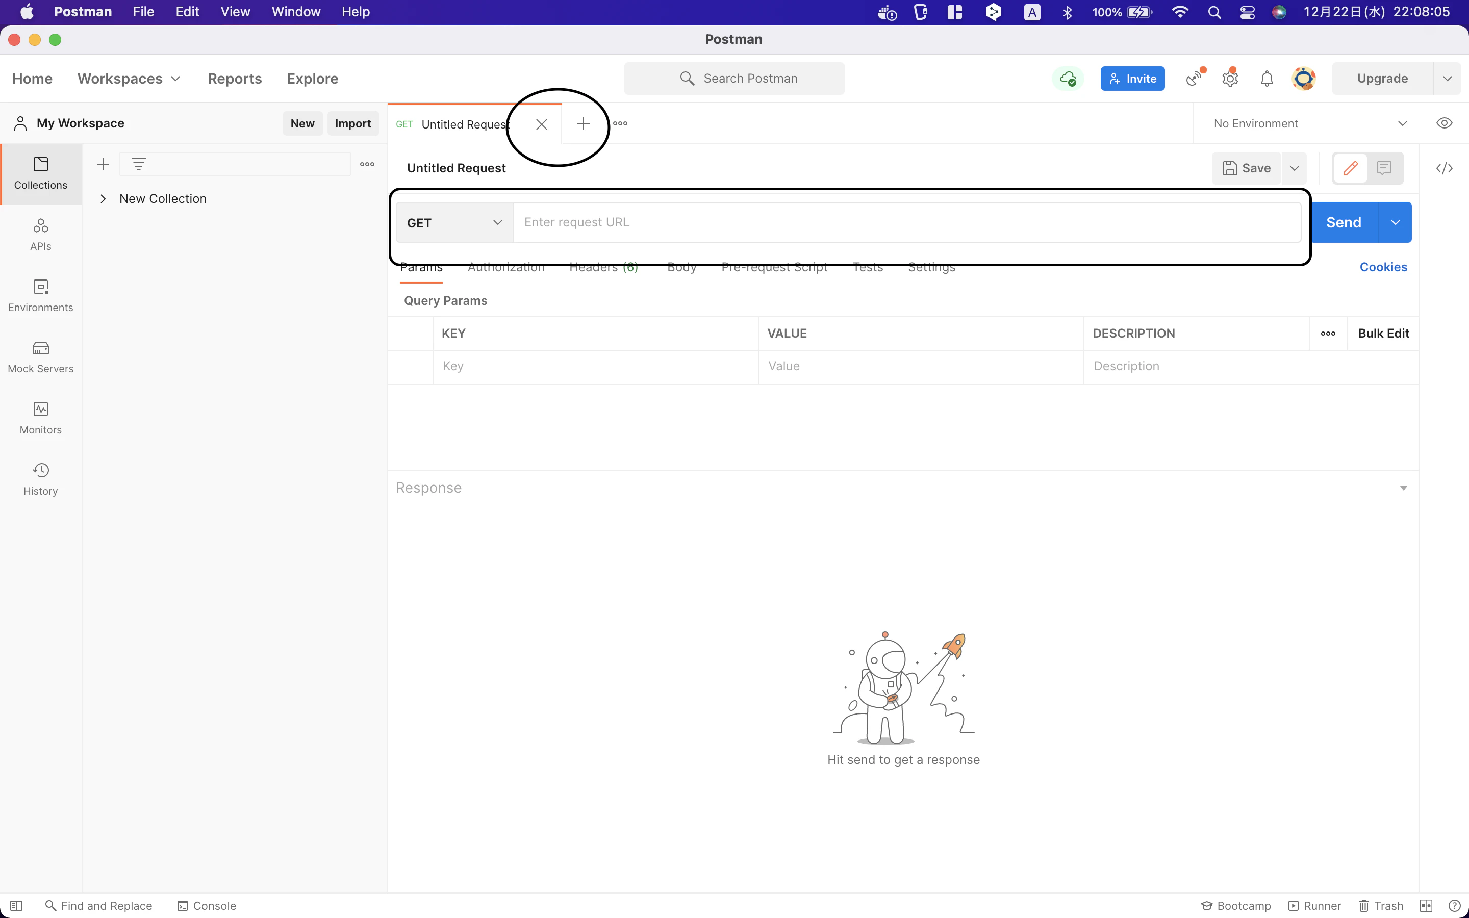
Task: Click the query param Value field
Action: pyautogui.click(x=921, y=367)
